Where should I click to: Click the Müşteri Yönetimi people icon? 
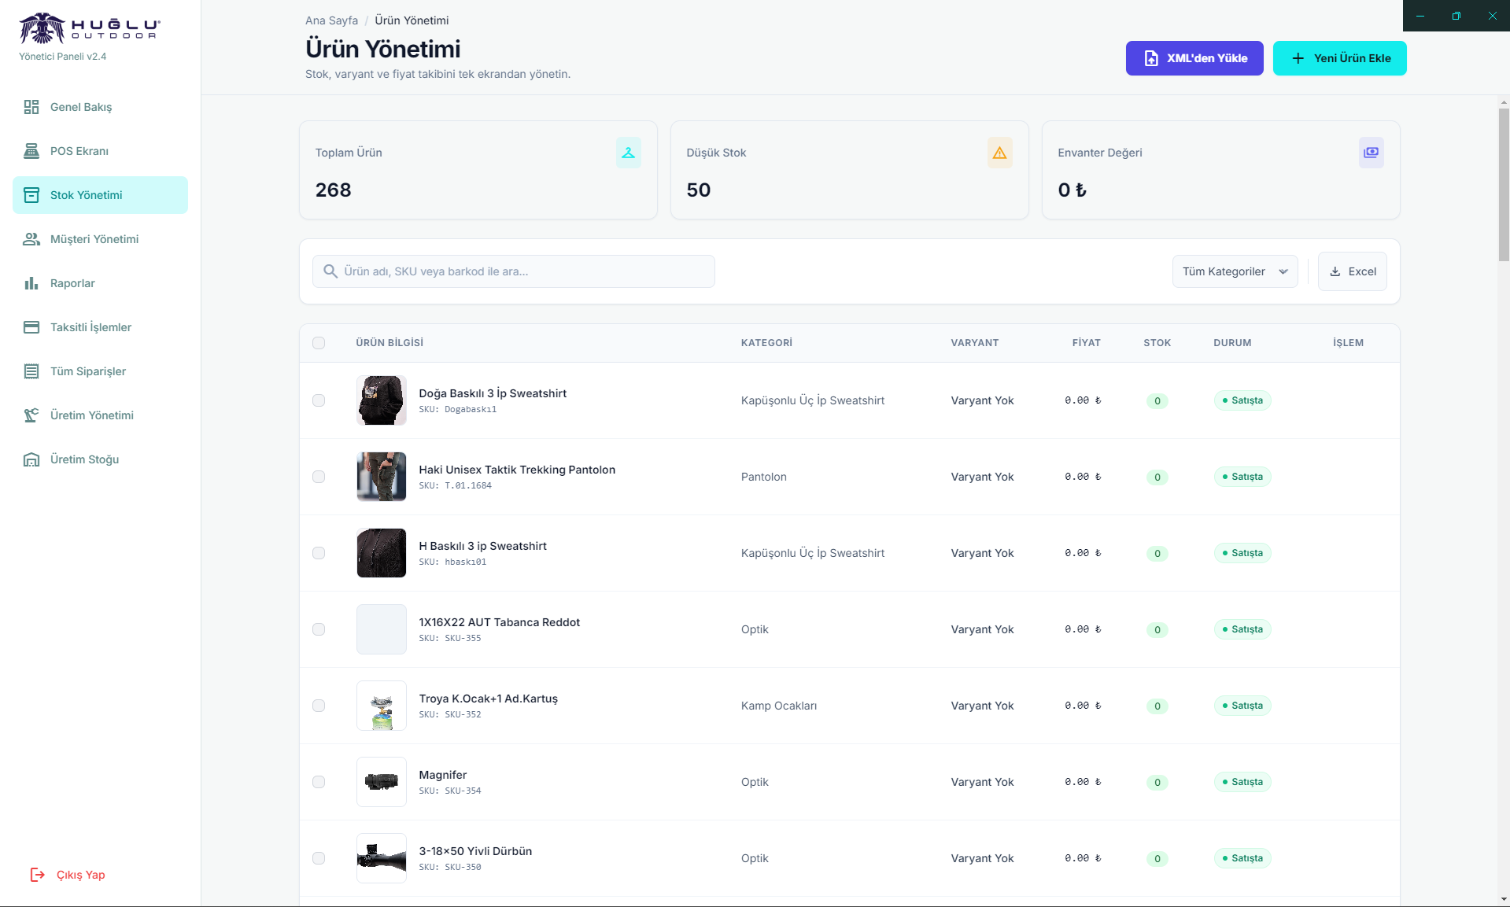pyautogui.click(x=31, y=239)
